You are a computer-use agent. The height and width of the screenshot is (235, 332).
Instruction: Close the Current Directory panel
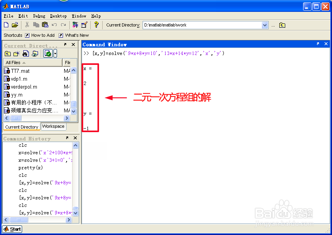[73, 44]
